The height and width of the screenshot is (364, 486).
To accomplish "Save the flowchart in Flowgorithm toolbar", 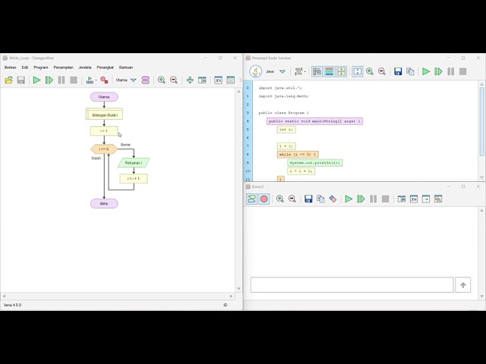I will [x=21, y=80].
